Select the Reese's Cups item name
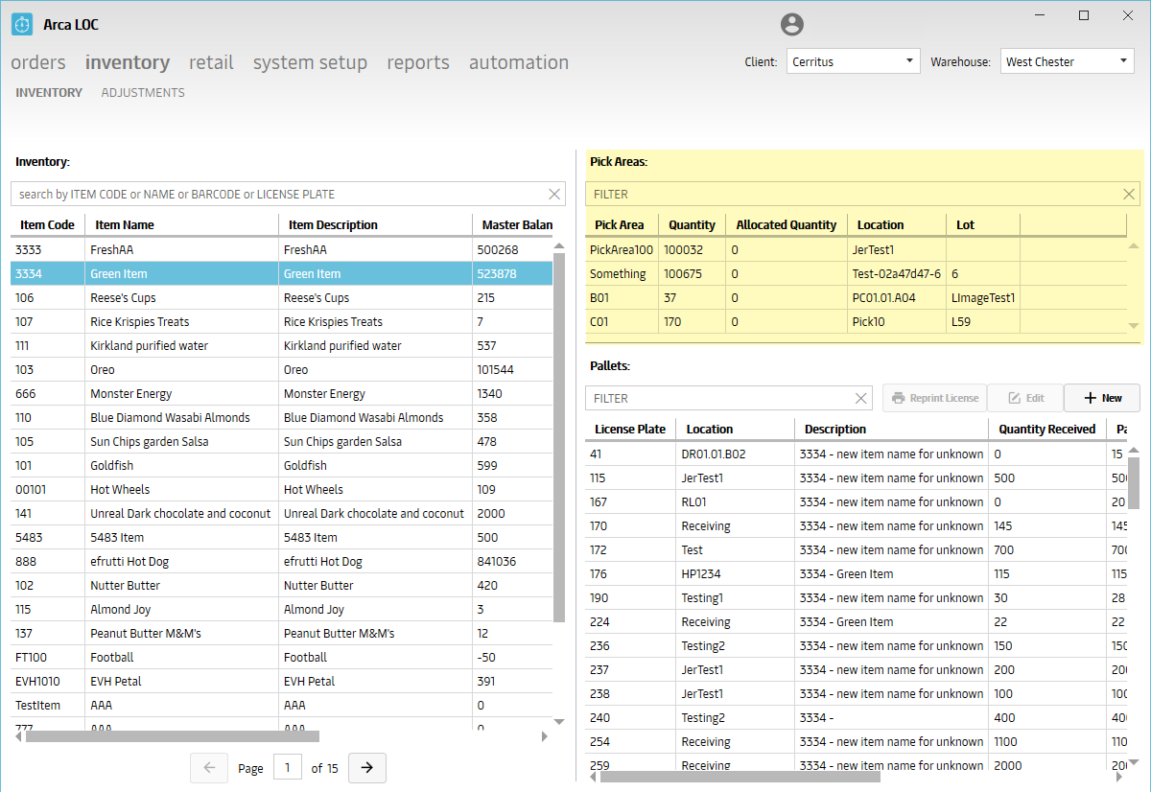This screenshot has width=1151, height=792. (124, 297)
